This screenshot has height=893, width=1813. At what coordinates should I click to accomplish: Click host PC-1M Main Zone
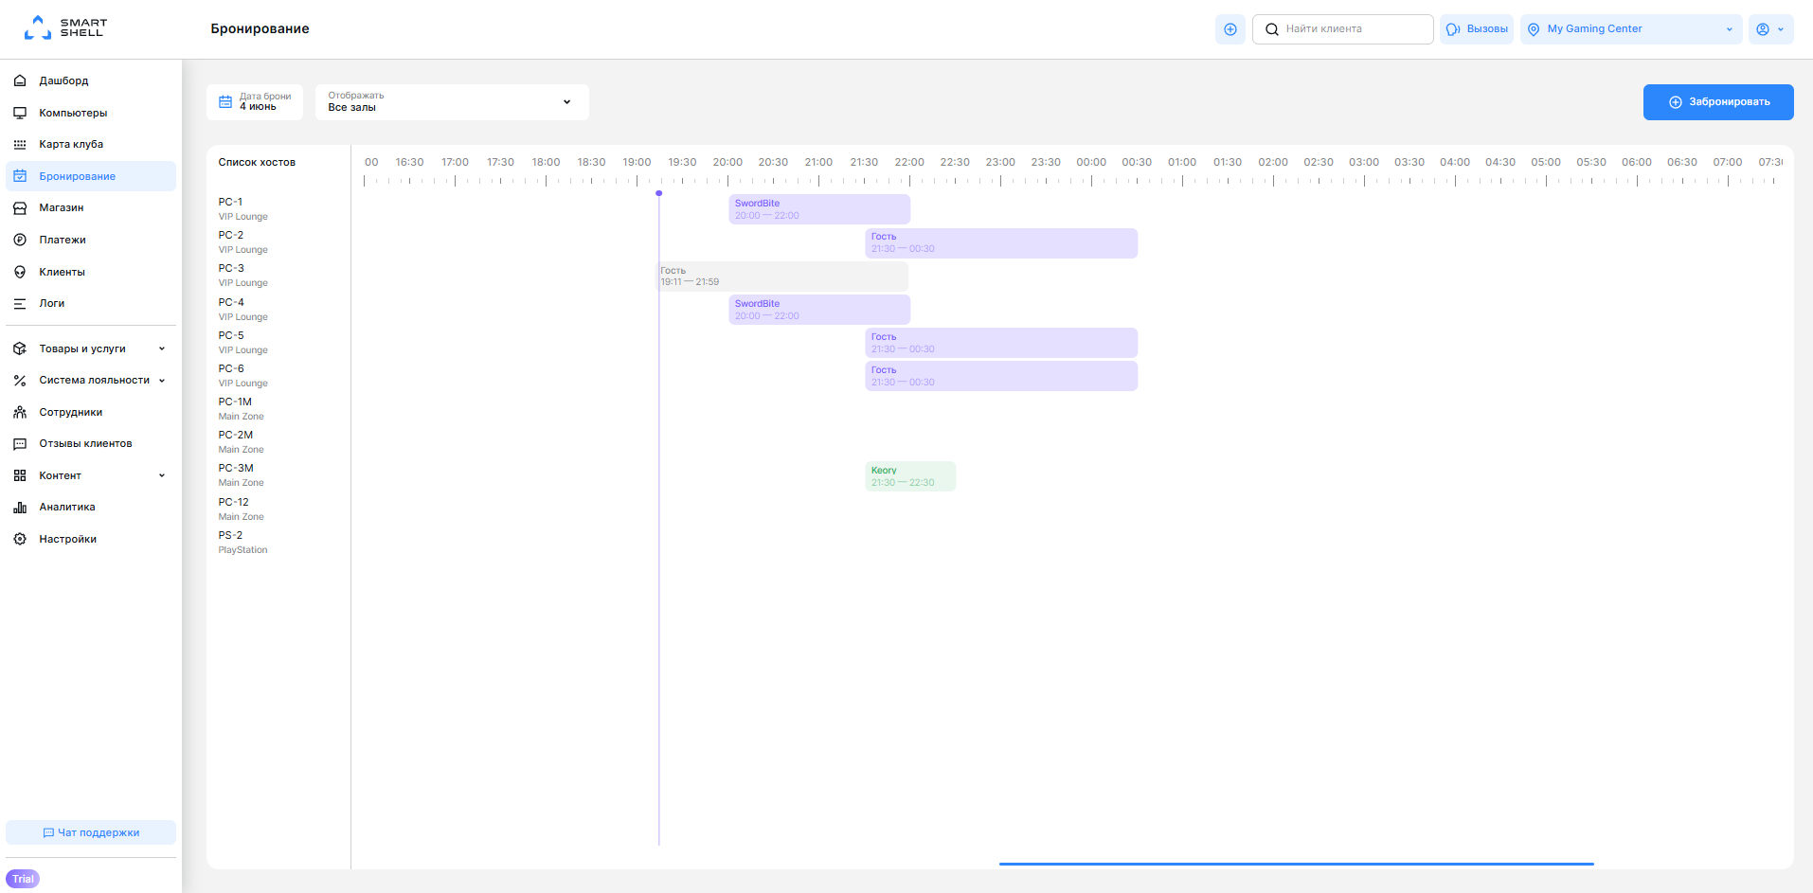[242, 409]
